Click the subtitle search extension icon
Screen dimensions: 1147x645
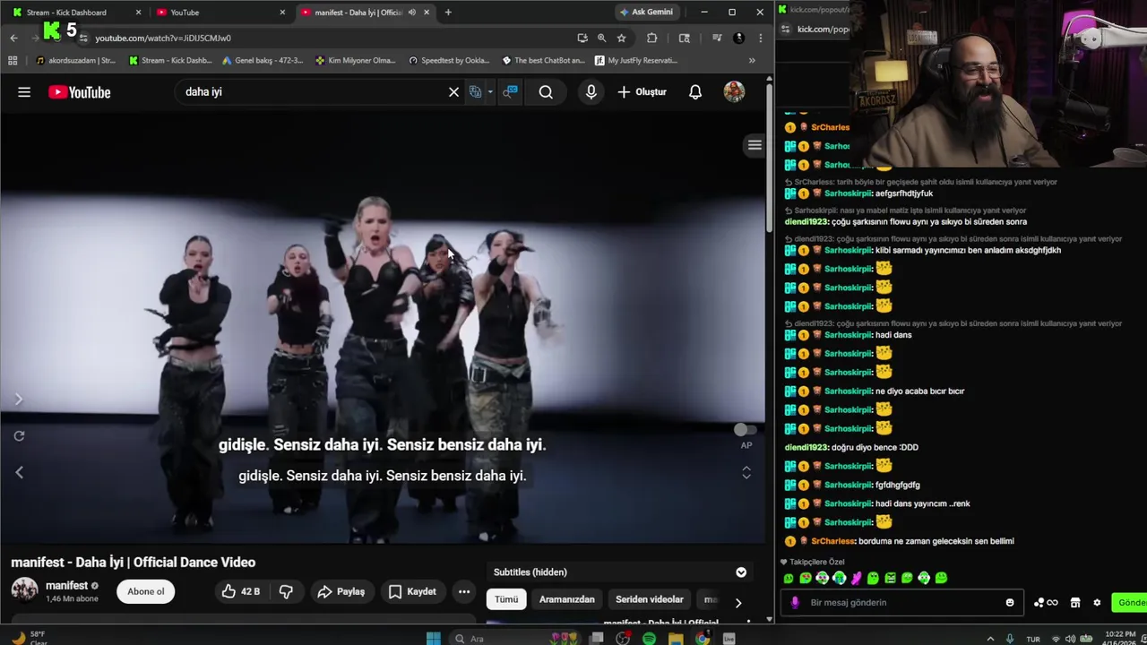(x=510, y=92)
